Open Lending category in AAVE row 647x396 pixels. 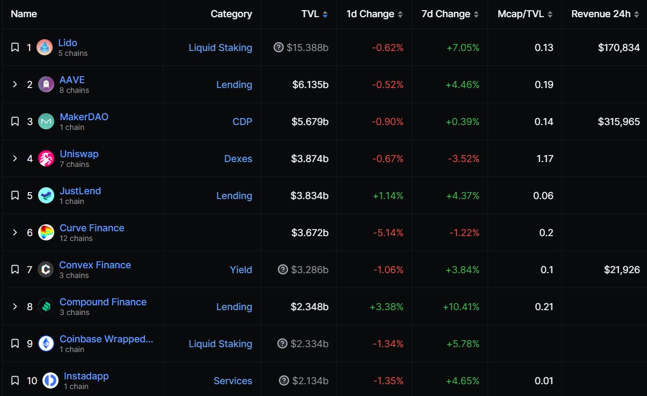[234, 84]
